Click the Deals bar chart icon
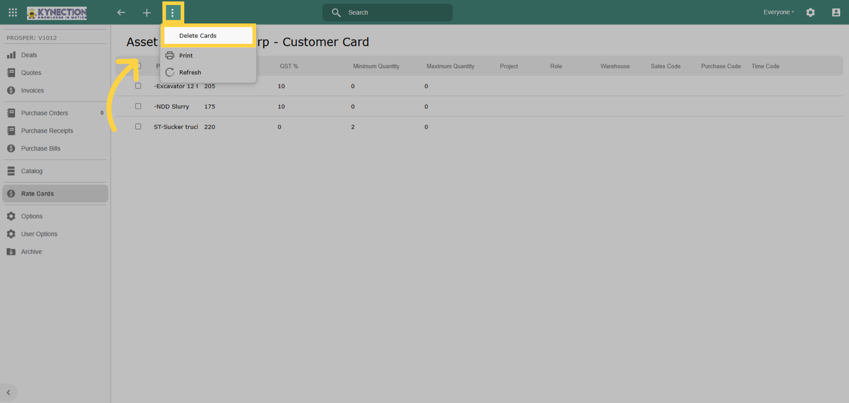 (11, 55)
